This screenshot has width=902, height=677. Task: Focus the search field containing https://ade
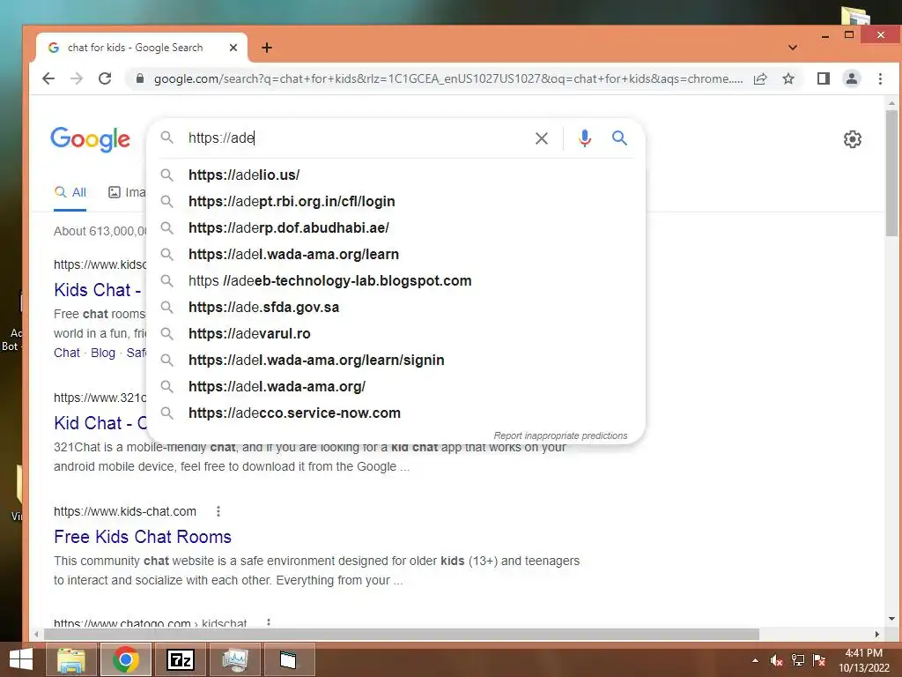pos(357,138)
